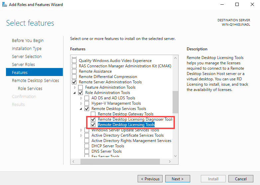The image size is (260, 185).
Task: Click the features list scroll up arrow
Action: point(175,58)
